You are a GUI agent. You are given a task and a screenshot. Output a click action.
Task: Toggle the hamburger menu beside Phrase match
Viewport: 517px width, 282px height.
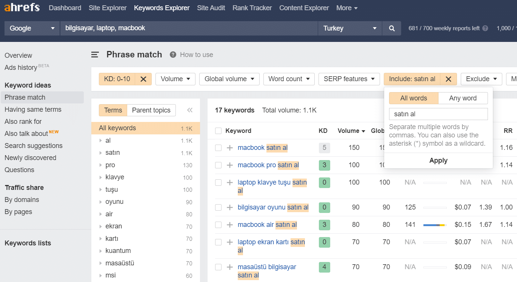95,55
